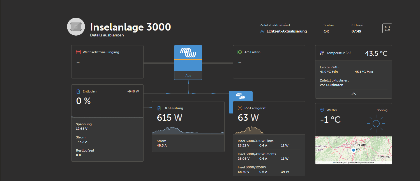Click the Details ausblenden link
This screenshot has height=181, width=420.
pos(107,35)
